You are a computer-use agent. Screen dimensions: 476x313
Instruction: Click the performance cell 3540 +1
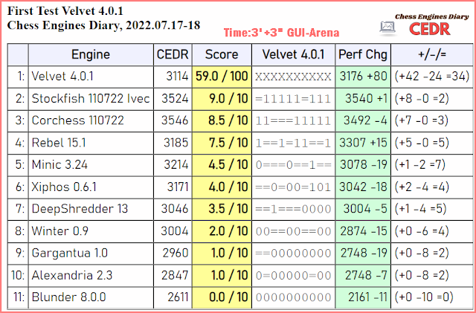pos(363,99)
